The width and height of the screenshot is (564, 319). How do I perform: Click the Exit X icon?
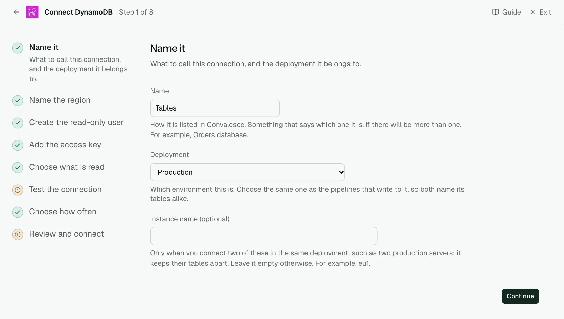point(533,12)
